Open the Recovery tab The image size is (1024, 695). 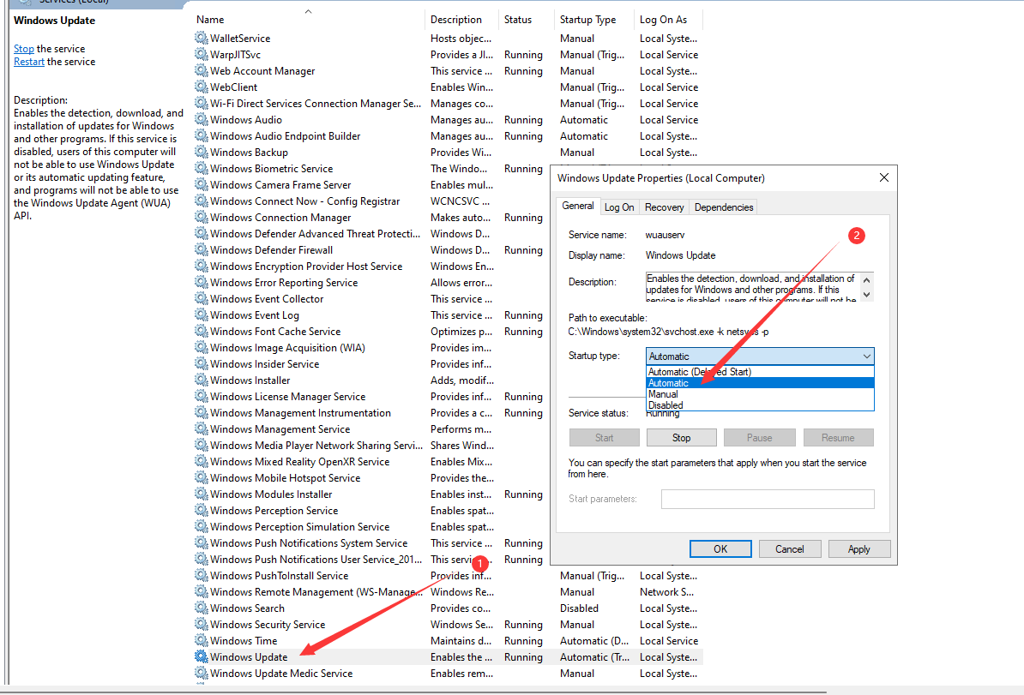(x=665, y=207)
